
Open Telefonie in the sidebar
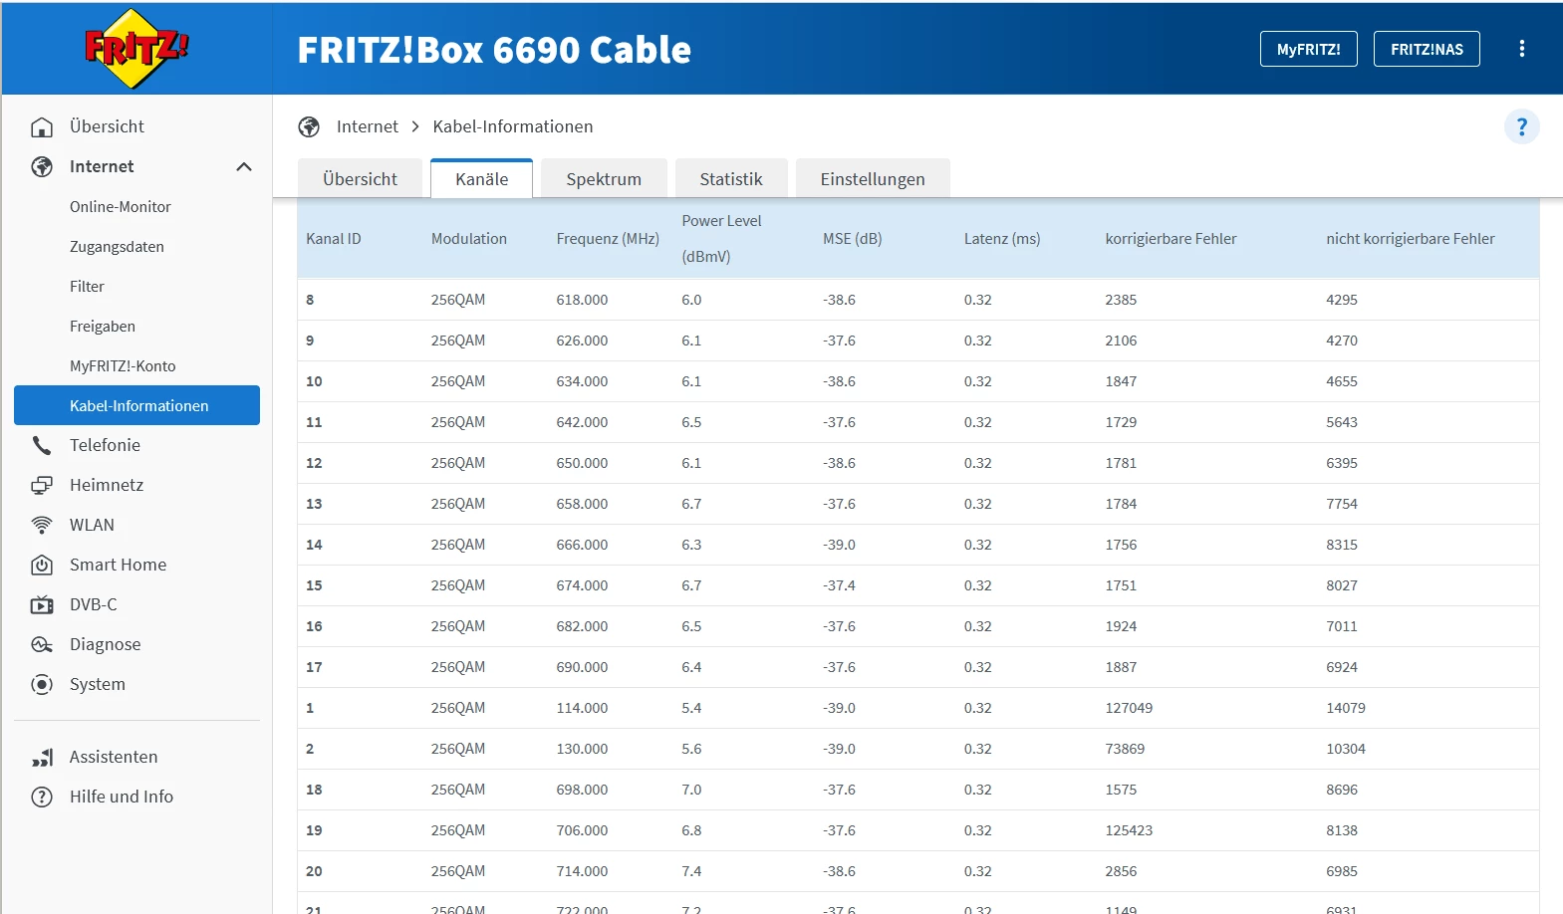click(105, 445)
